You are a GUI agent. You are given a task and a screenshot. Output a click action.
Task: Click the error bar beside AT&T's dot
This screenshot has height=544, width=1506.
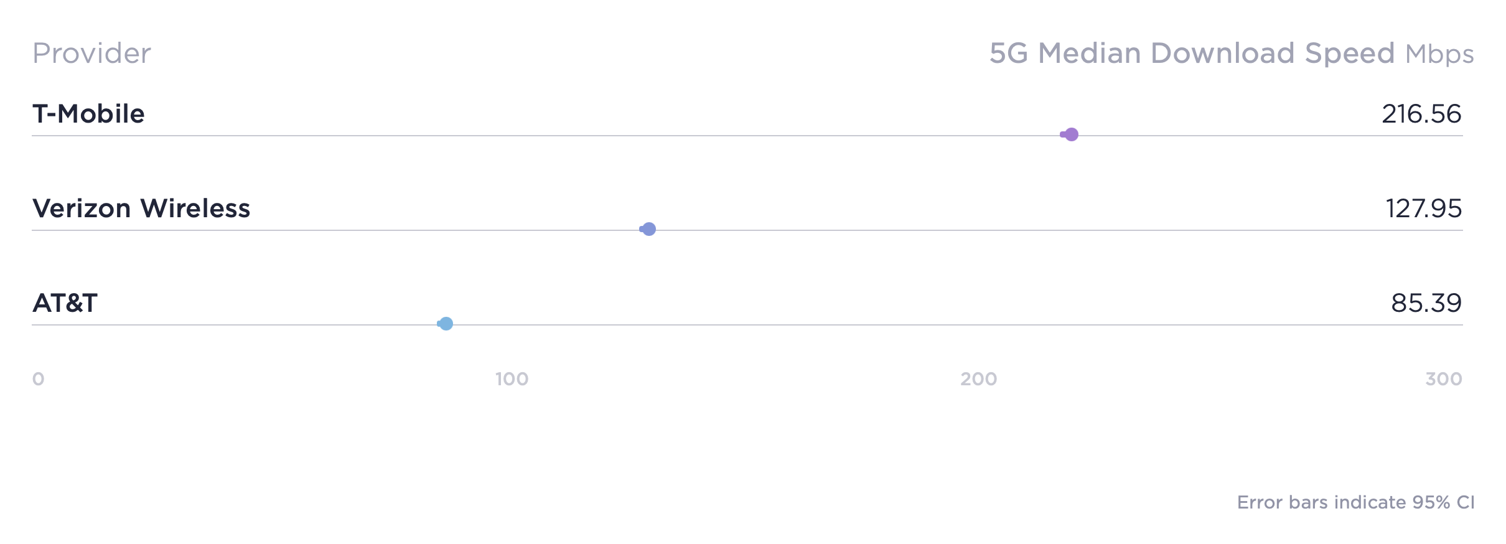439,324
